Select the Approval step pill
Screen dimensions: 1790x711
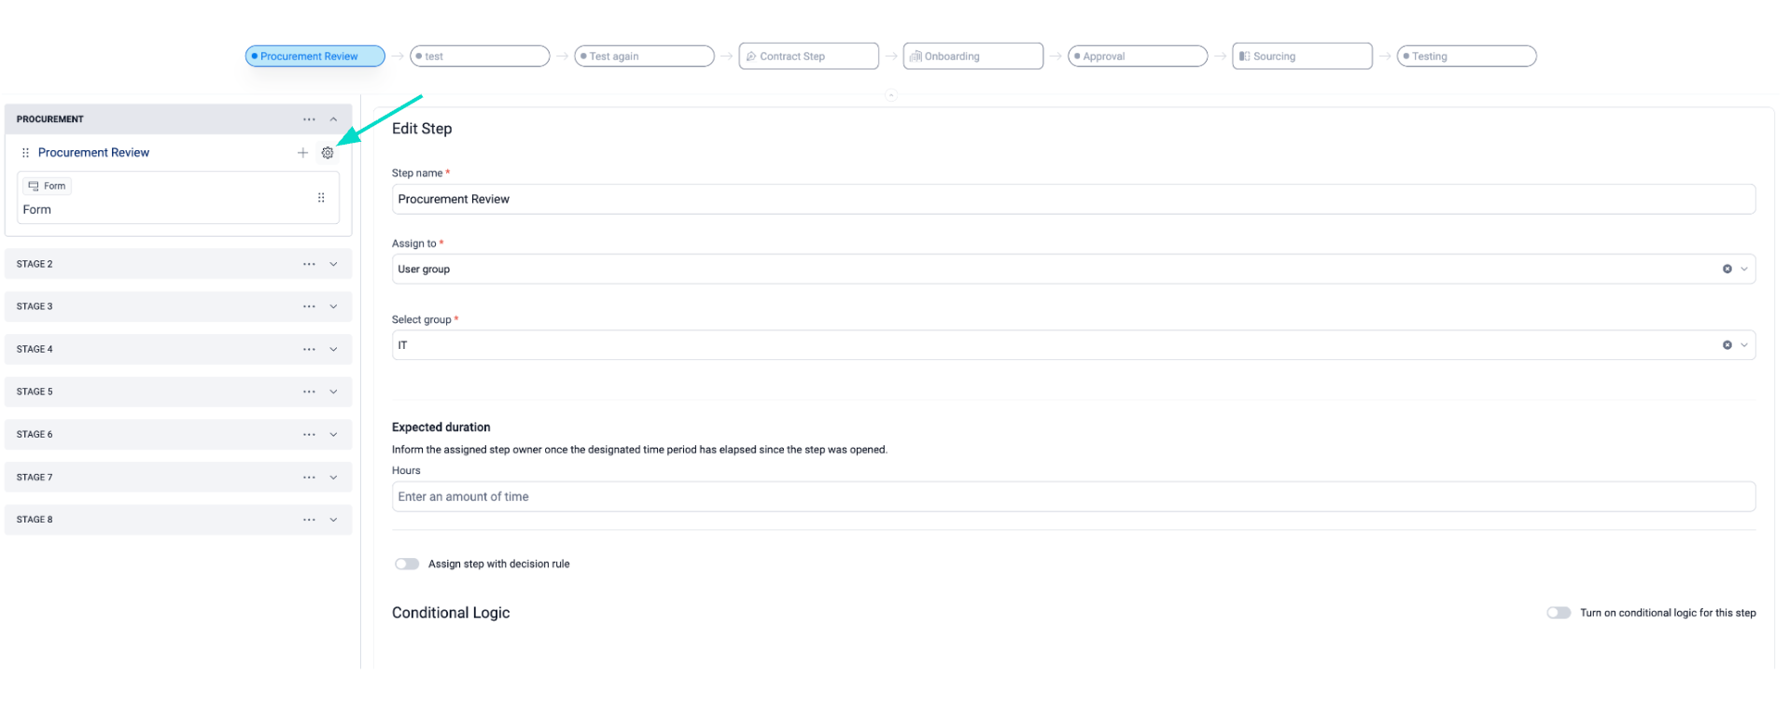coord(1137,56)
